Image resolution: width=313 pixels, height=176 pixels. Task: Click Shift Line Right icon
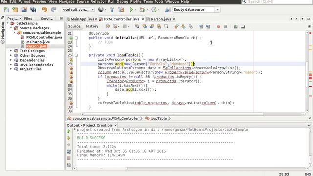[208, 26]
